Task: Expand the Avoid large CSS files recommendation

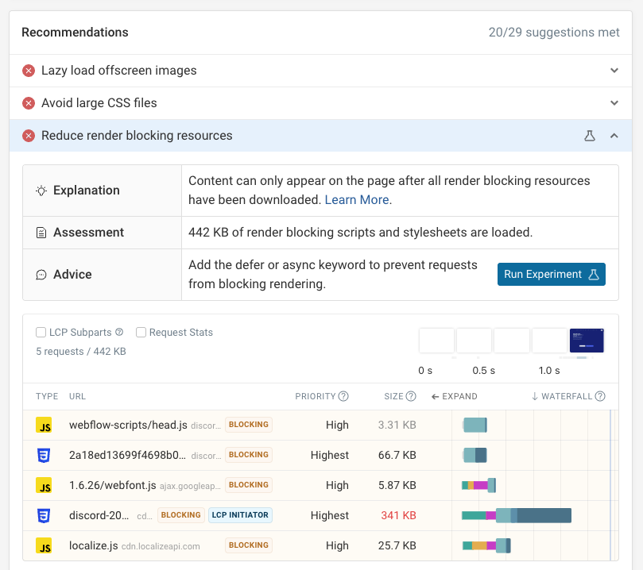Action: [x=614, y=103]
